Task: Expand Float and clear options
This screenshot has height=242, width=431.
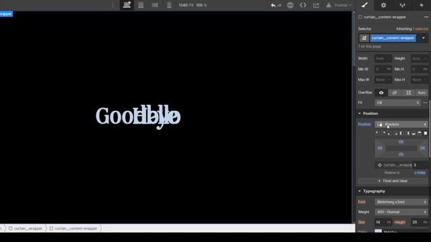Action: coord(393,181)
